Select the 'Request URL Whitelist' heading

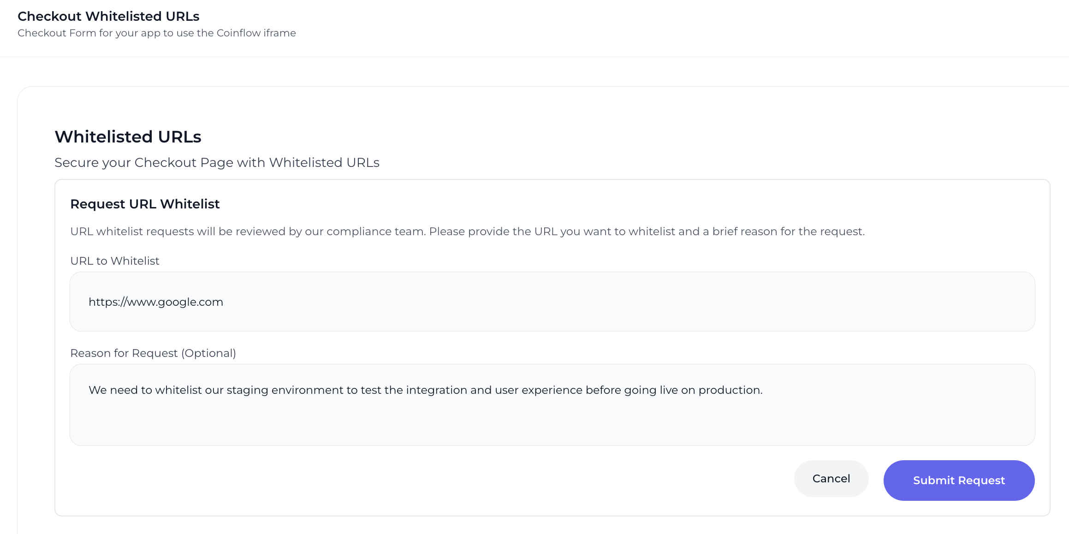(x=145, y=204)
